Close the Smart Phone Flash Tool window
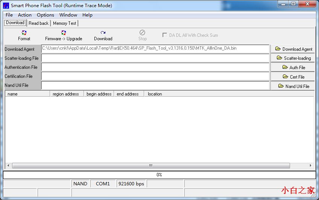Image resolution: width=319 pixels, height=200 pixels. click(307, 4)
